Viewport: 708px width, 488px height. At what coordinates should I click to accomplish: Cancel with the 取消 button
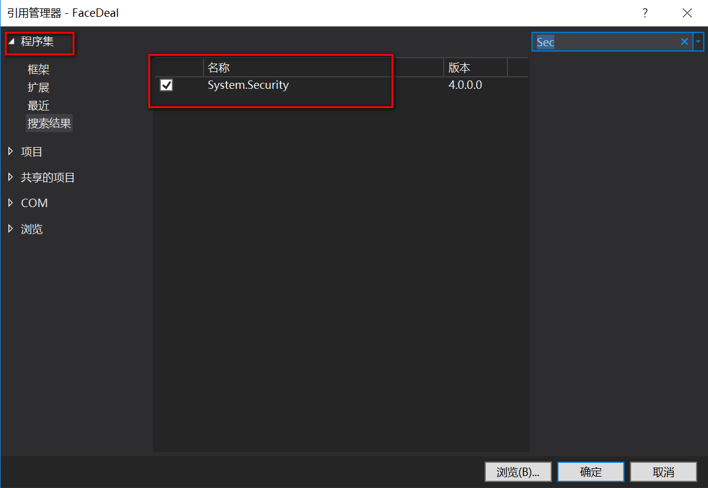[x=664, y=472]
